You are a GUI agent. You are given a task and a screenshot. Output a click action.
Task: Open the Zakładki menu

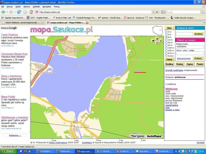(x=36, y=7)
